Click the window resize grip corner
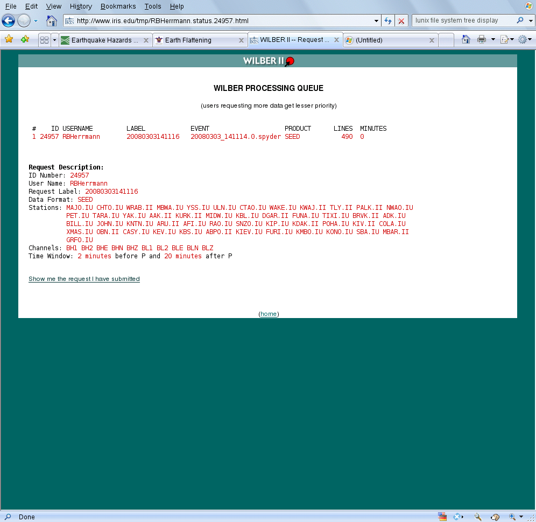Screen dimensions: 536x522 (531, 518)
